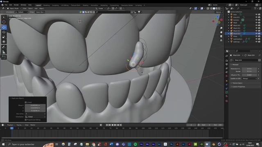This screenshot has height=147, width=262.
Task: Click the viewport zoom magnifier icon
Action: [x=221, y=28]
